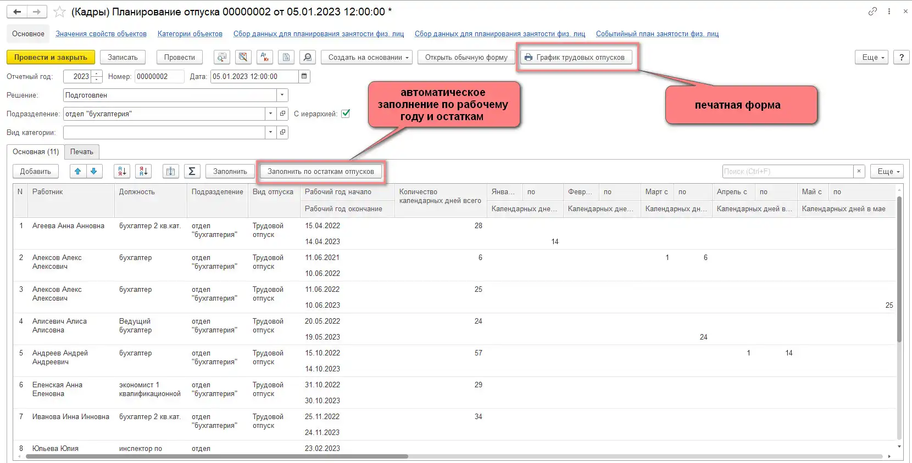The height and width of the screenshot is (463, 912).
Task: Click Провести и закрыть button
Action: (51, 58)
